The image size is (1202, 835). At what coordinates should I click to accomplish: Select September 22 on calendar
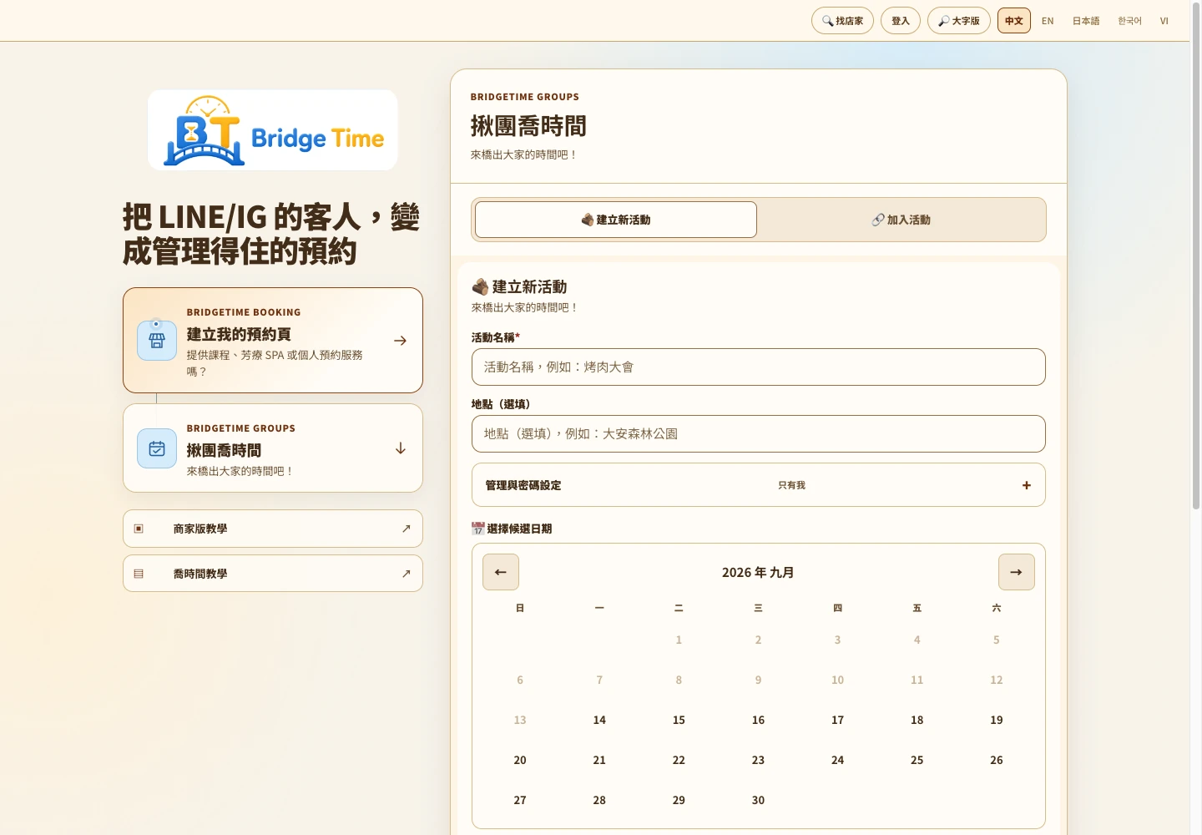[679, 760]
